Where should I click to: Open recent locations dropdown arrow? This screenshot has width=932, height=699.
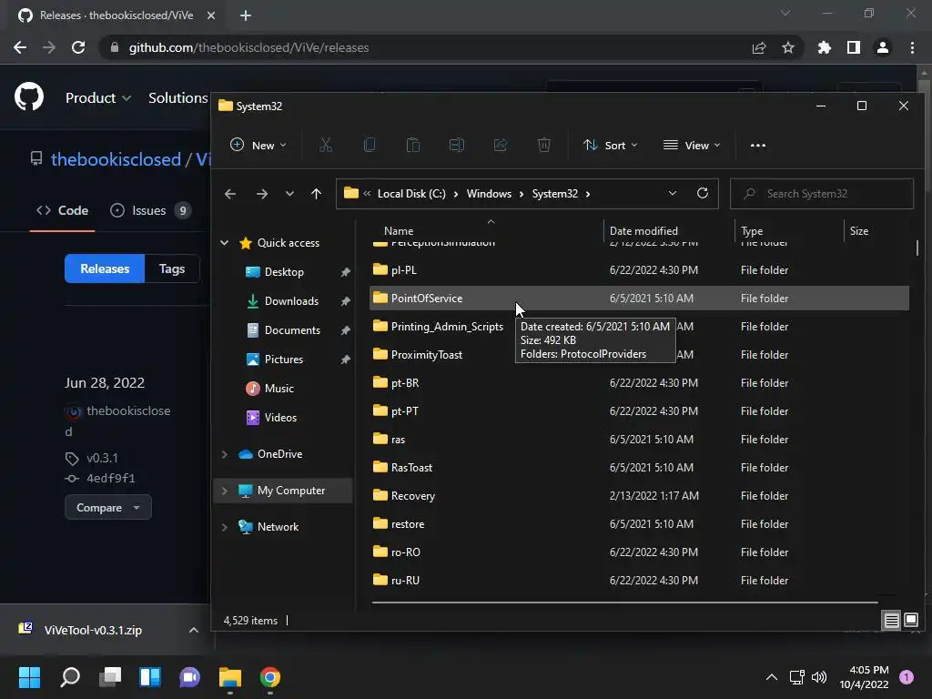point(289,194)
